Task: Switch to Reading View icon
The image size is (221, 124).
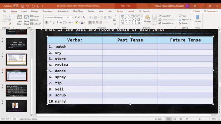Action: 181,119
